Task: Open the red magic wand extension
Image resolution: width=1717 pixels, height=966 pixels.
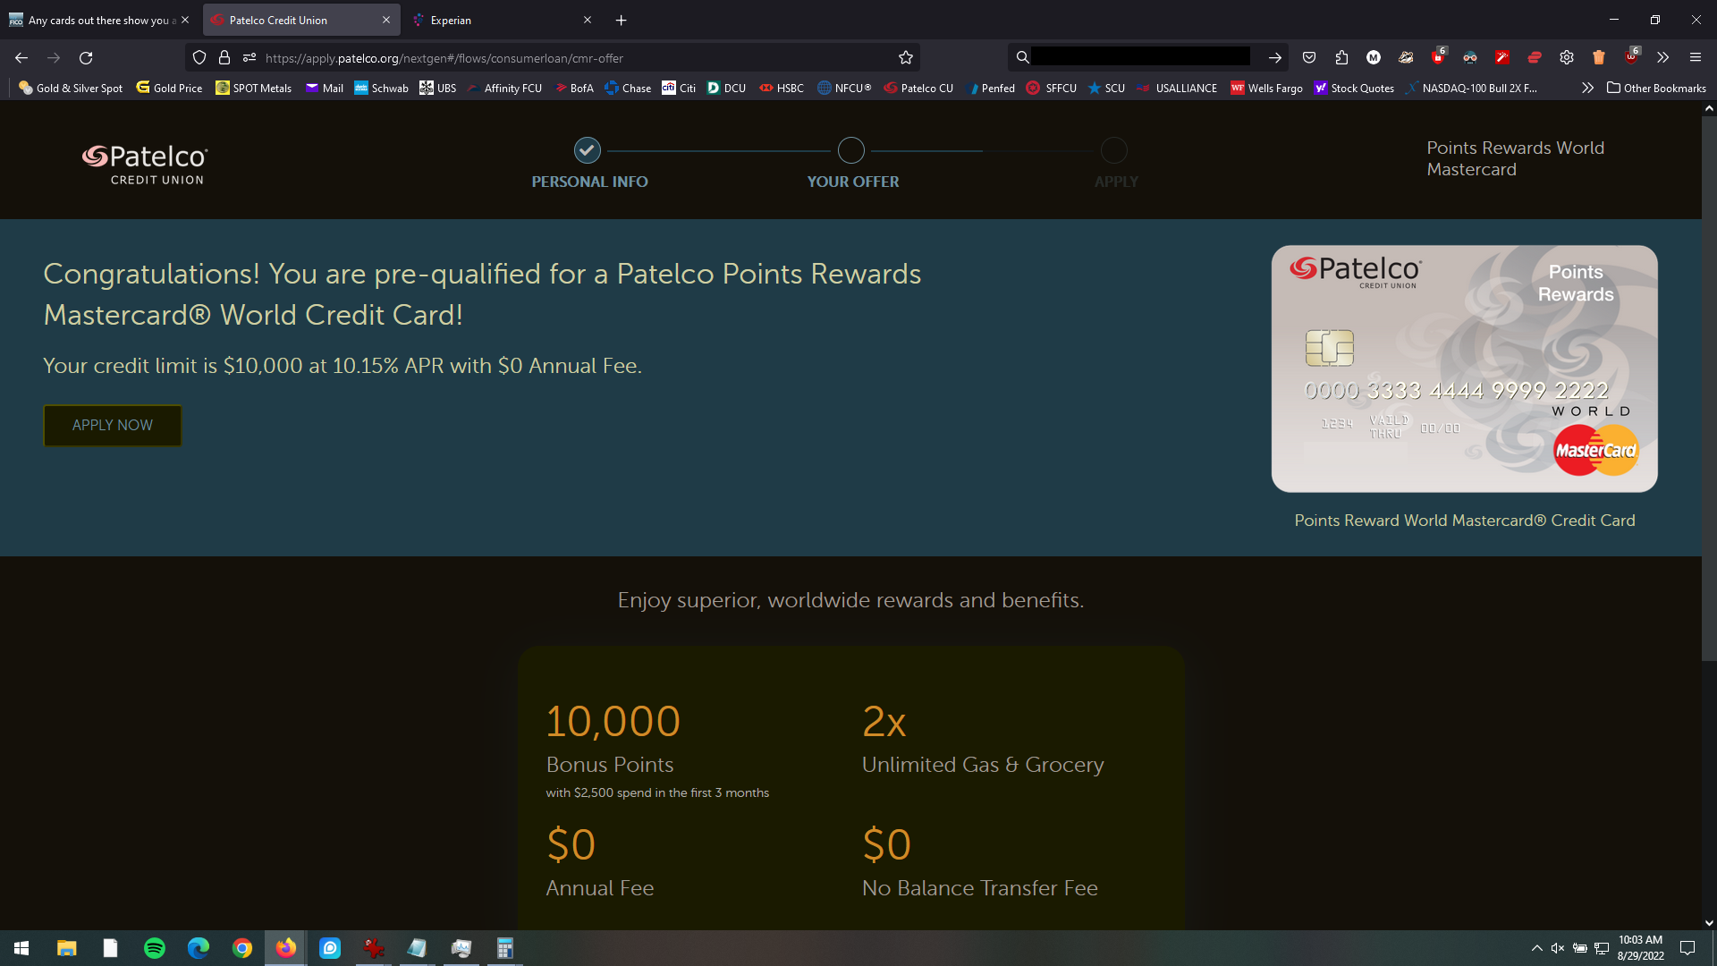Action: click(1501, 57)
